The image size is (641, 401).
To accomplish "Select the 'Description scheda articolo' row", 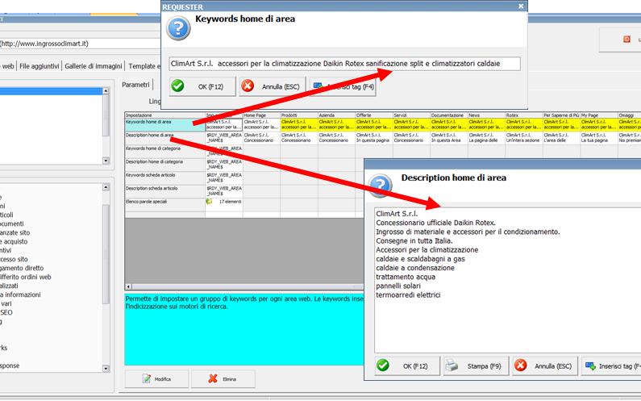I will (165, 191).
